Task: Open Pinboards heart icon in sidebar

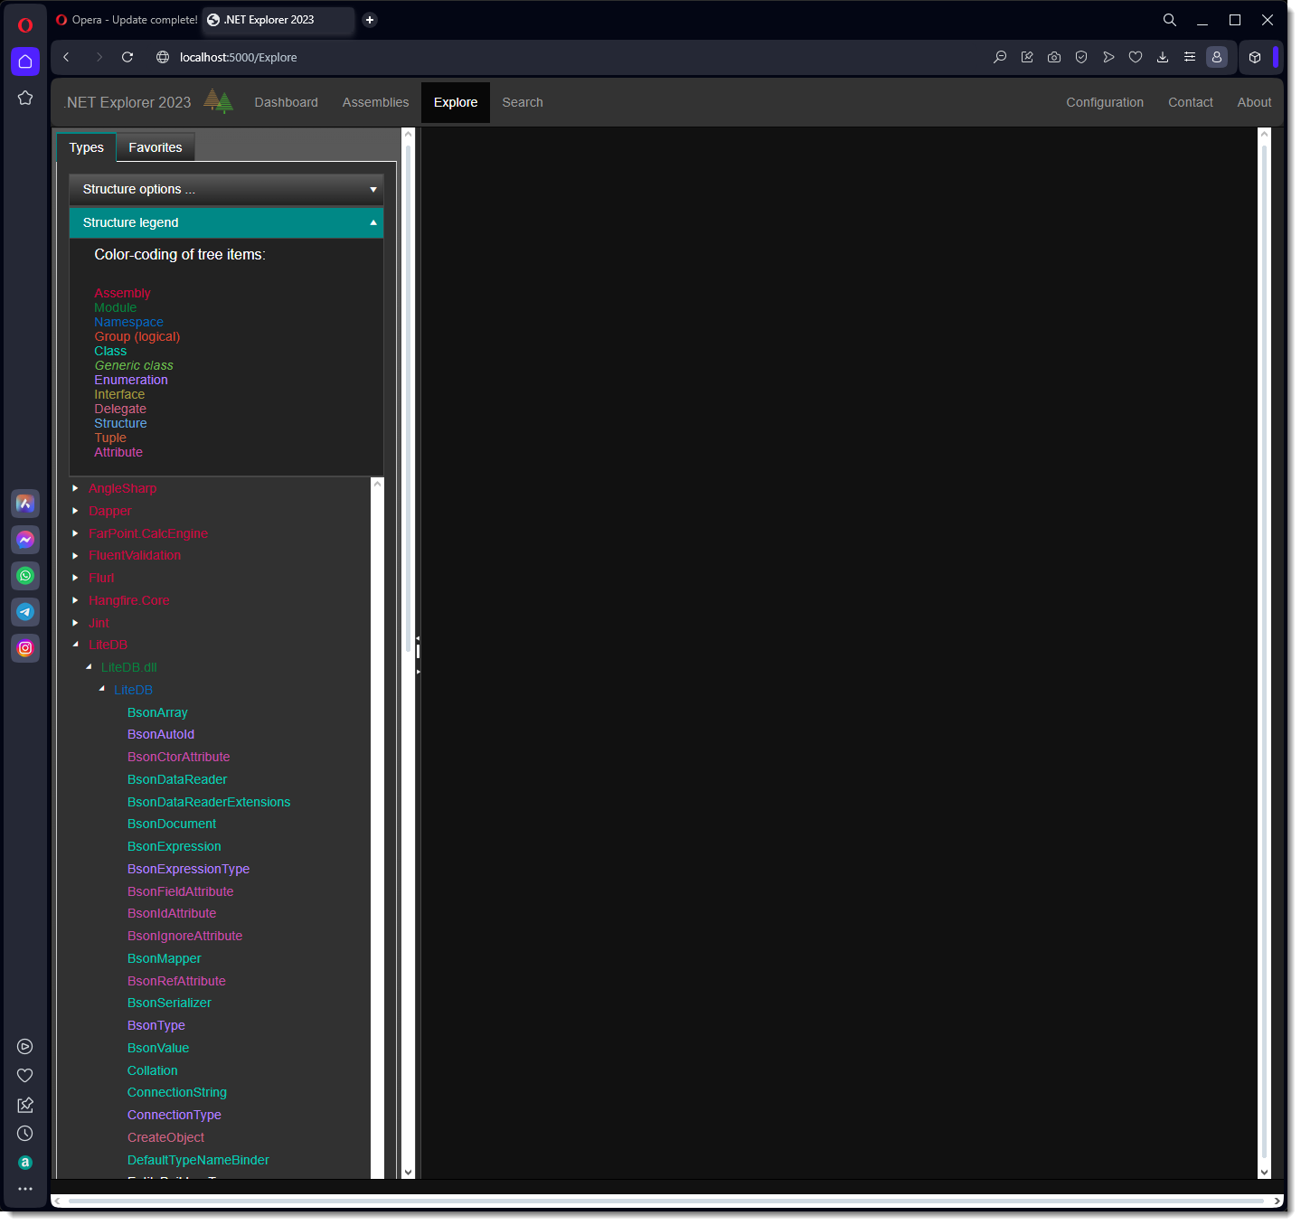Action: [25, 1076]
